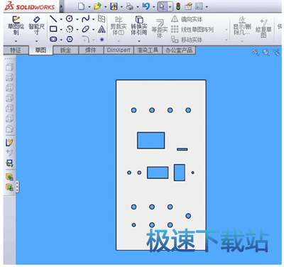
Task: Activate the Select cursor tool
Action: (x=162, y=6)
